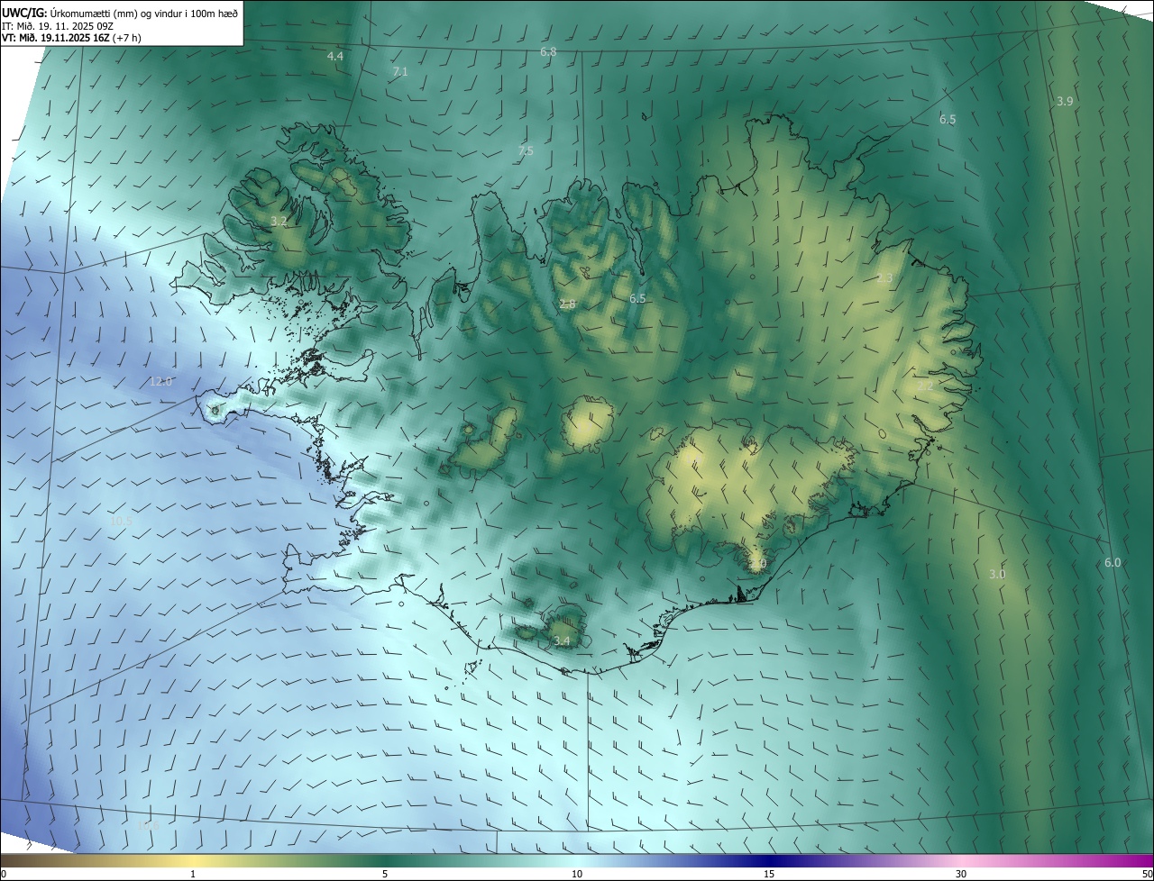Click the 3.0 value label on the map
The width and height of the screenshot is (1154, 881).
click(997, 574)
